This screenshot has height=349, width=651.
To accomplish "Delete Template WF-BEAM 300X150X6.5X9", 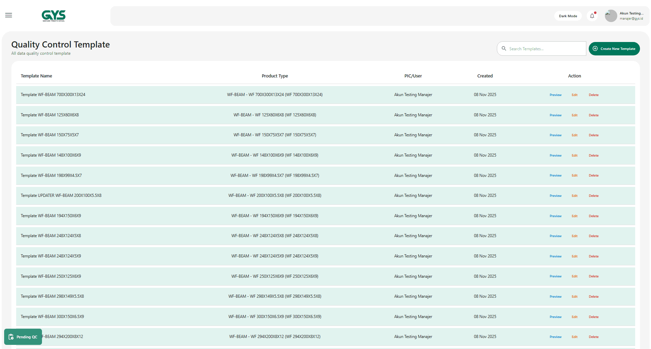I will click(594, 317).
